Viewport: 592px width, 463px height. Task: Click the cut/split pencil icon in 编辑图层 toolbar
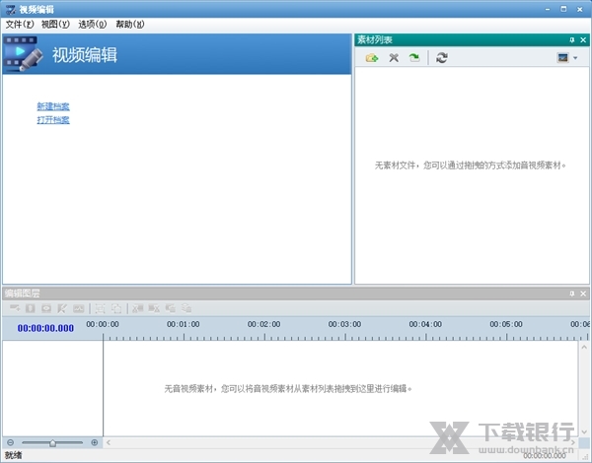[x=62, y=308]
